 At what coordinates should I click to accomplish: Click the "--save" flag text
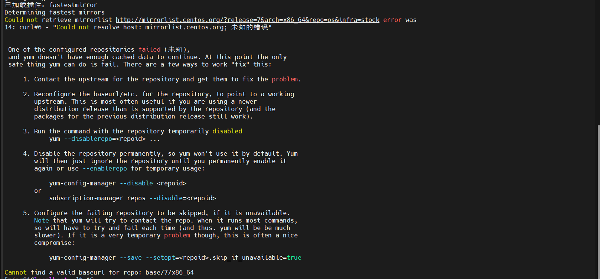point(131,258)
